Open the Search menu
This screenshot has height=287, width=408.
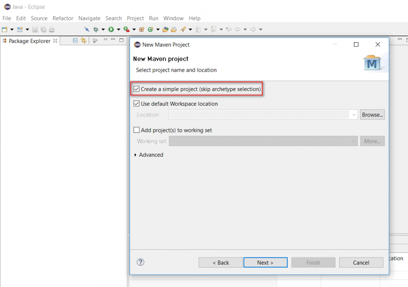pyautogui.click(x=113, y=18)
